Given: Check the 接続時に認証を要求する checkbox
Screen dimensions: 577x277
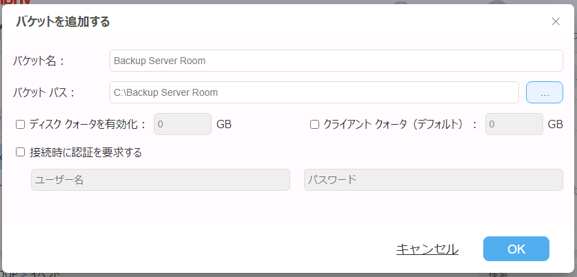Looking at the screenshot, I should [x=21, y=152].
